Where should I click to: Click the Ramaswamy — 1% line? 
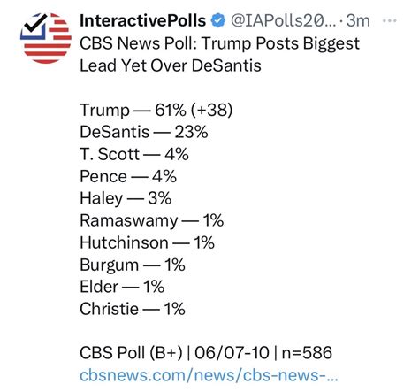click(152, 220)
